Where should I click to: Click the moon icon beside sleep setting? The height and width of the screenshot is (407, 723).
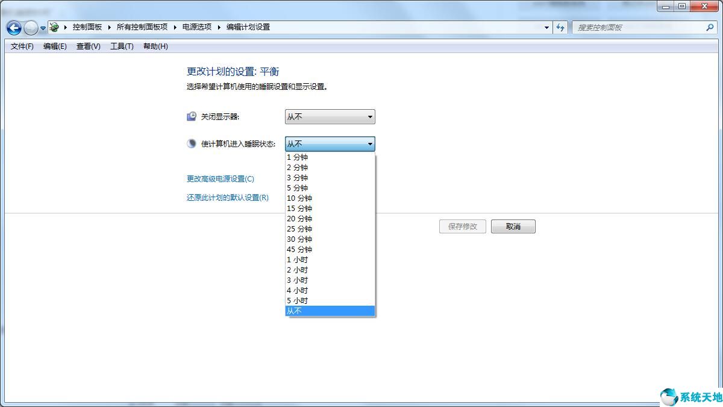tap(192, 144)
